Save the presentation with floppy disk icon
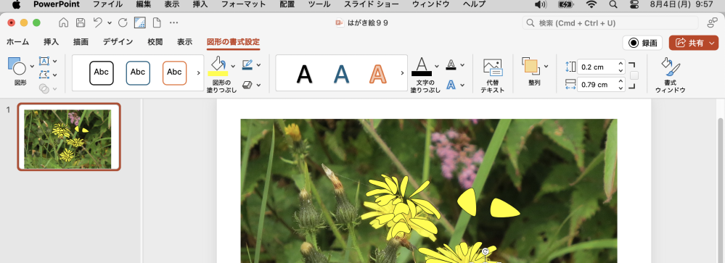The image size is (725, 263). (x=81, y=22)
